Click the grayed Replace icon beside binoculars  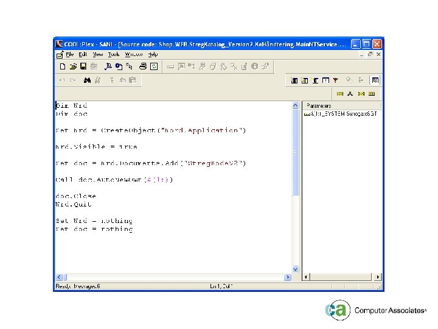(x=97, y=80)
